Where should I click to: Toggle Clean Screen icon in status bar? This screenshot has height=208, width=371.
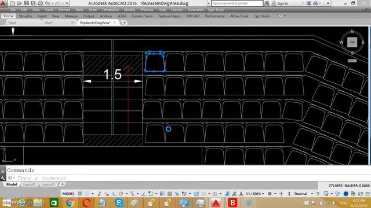(361, 194)
